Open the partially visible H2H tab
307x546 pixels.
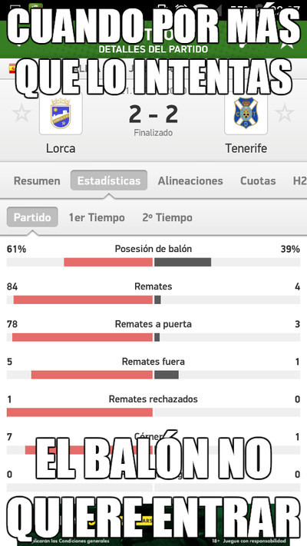[299, 180]
